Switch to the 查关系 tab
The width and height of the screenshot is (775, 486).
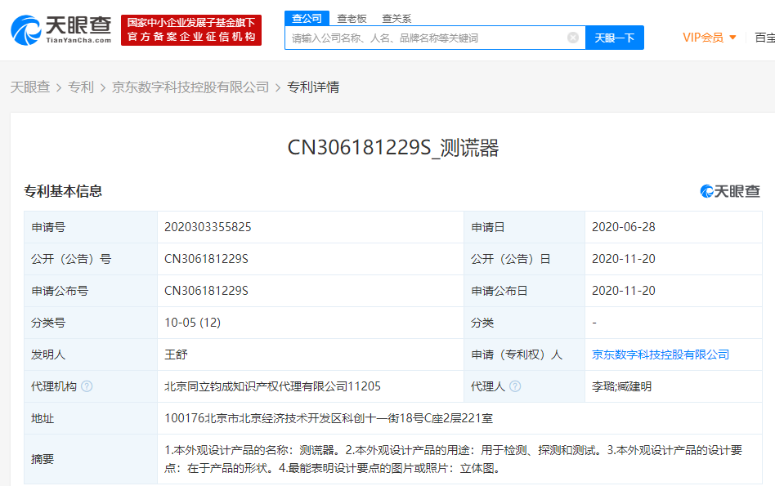[396, 18]
